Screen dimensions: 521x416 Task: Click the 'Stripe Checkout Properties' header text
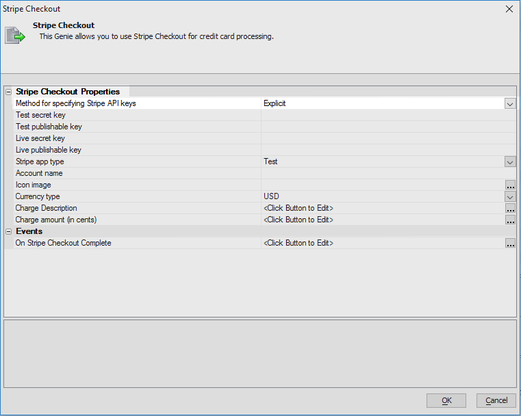(68, 92)
